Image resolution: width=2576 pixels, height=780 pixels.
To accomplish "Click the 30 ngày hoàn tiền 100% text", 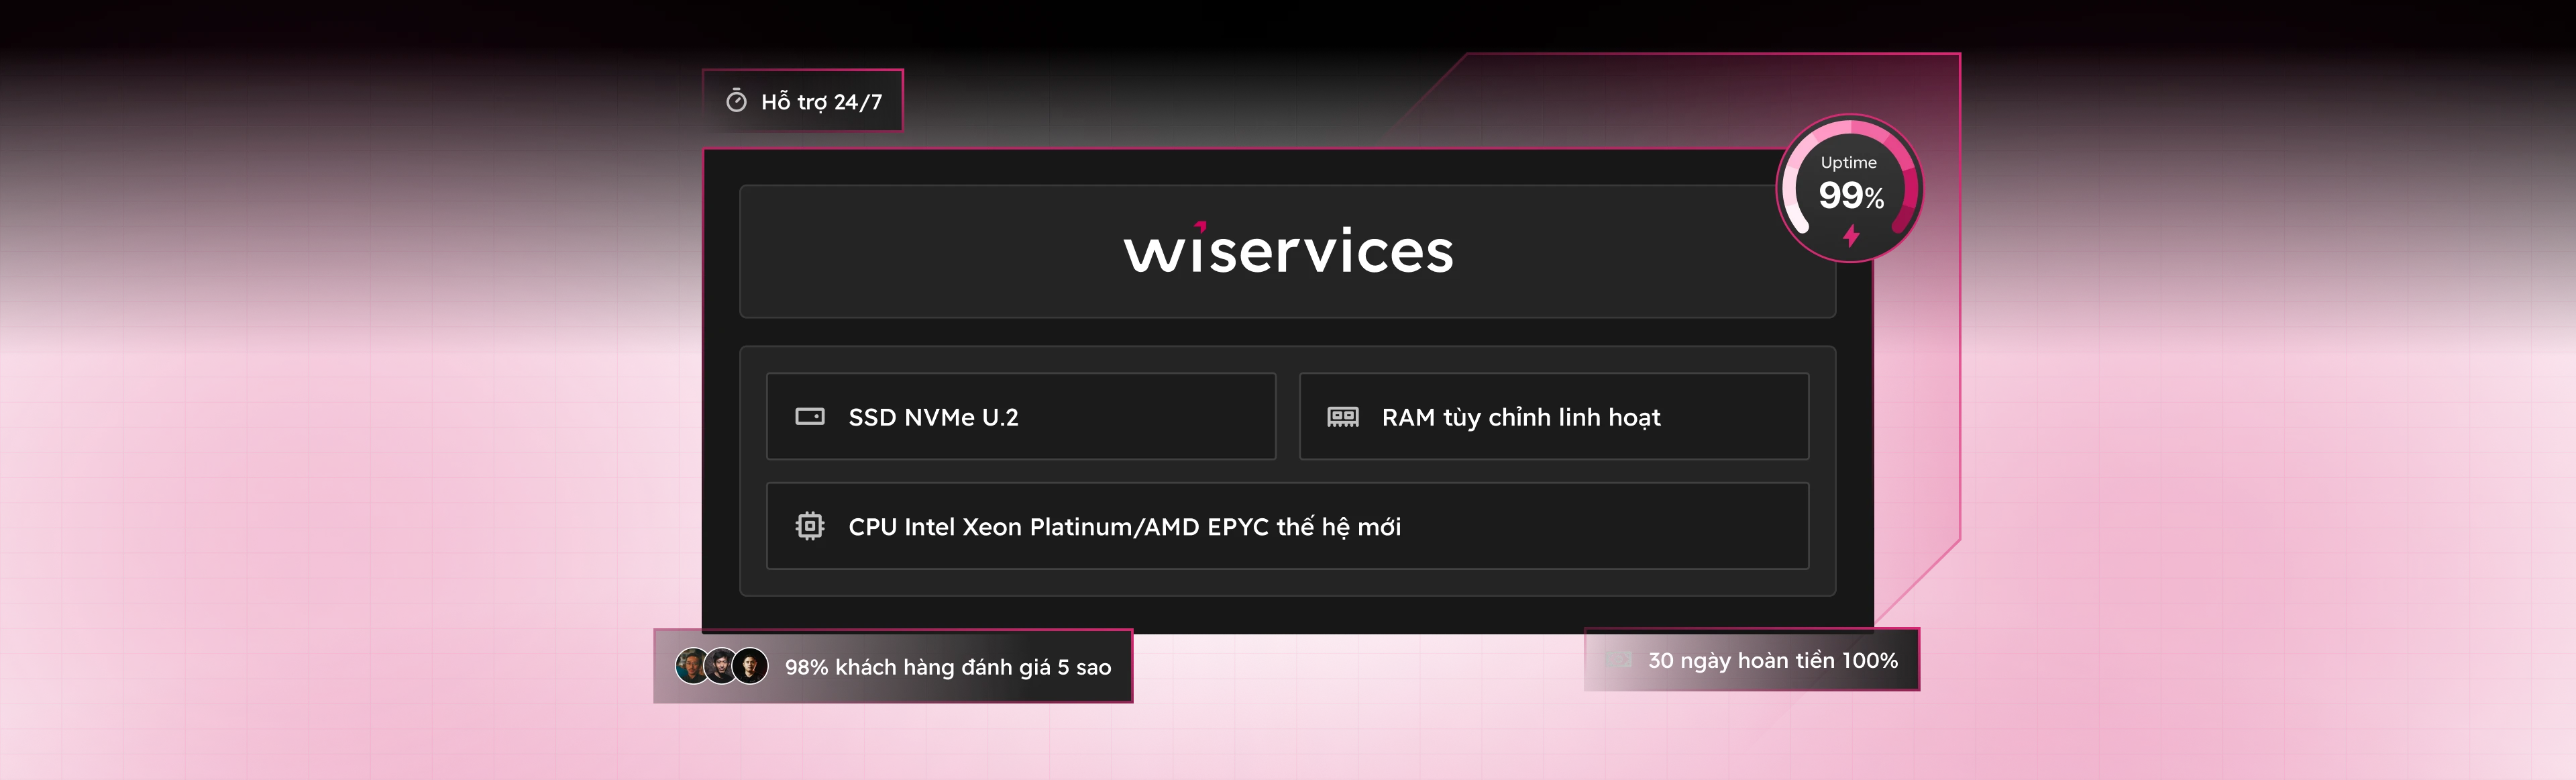I will coord(1773,660).
